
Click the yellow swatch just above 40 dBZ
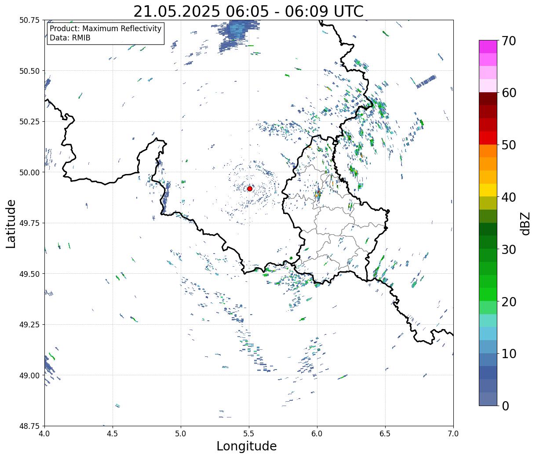(x=488, y=190)
